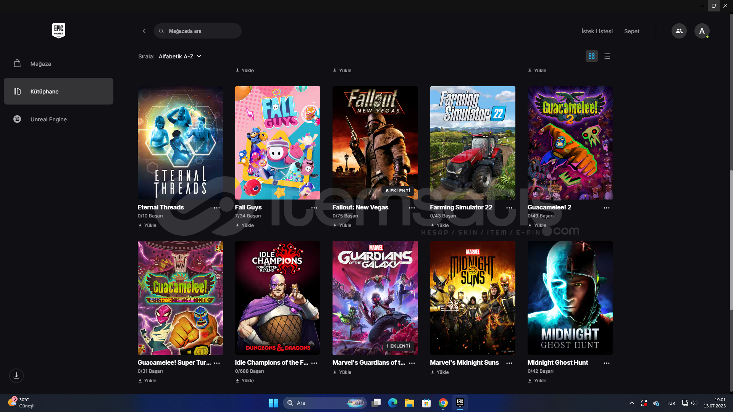
Task: Go back using the arrow button
Action: [144, 31]
